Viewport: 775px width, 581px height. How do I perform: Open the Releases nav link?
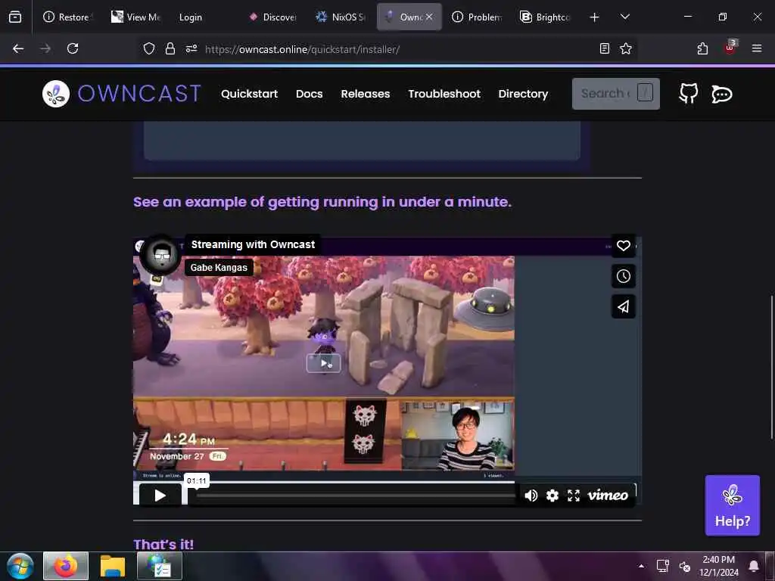(x=366, y=94)
